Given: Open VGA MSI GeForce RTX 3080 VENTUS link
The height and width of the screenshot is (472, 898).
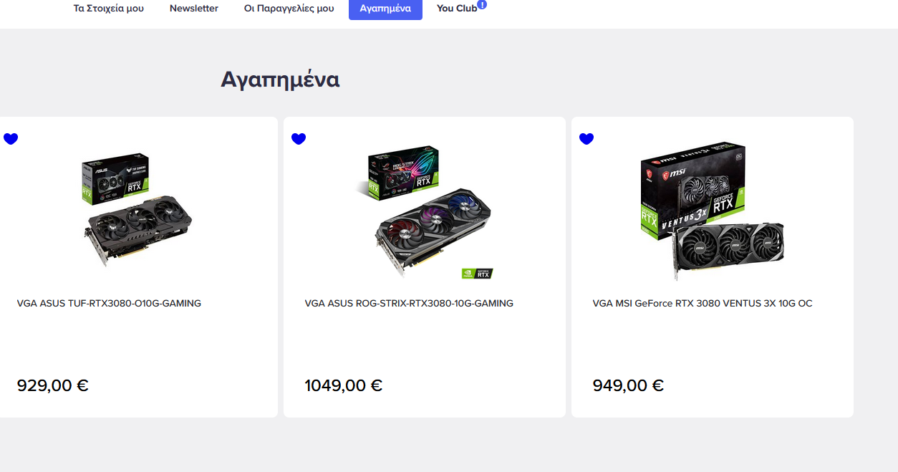Looking at the screenshot, I should 703,303.
